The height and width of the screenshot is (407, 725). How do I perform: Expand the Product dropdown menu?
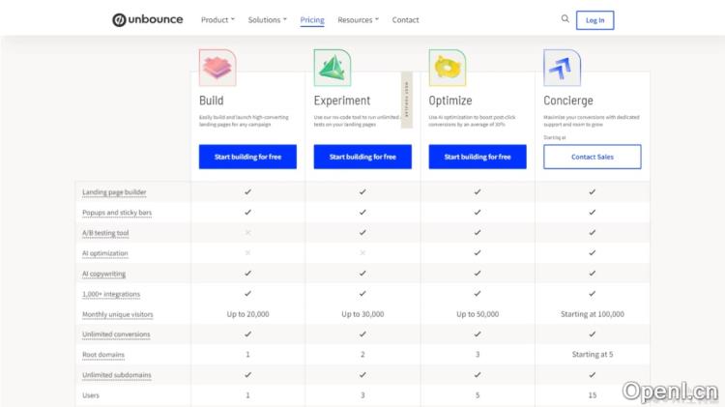tap(217, 19)
